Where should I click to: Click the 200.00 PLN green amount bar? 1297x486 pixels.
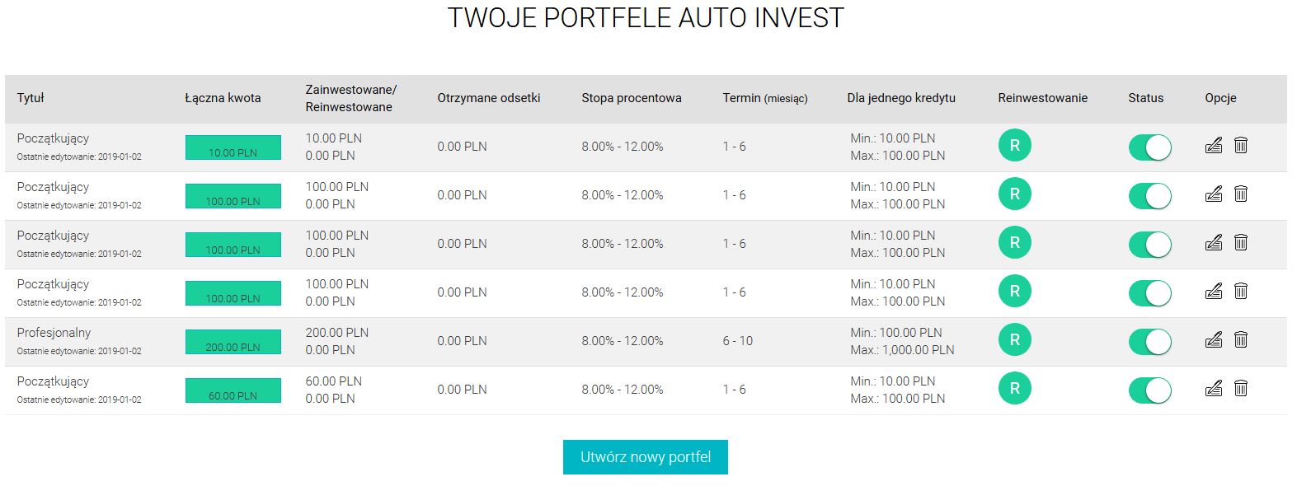[x=233, y=342]
